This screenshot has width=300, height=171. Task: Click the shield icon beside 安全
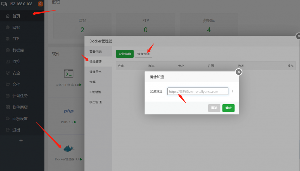point(8,73)
